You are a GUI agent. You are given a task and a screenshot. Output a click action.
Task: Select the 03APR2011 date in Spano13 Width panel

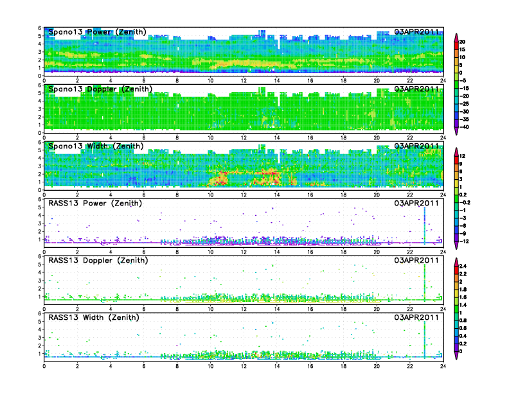click(416, 146)
